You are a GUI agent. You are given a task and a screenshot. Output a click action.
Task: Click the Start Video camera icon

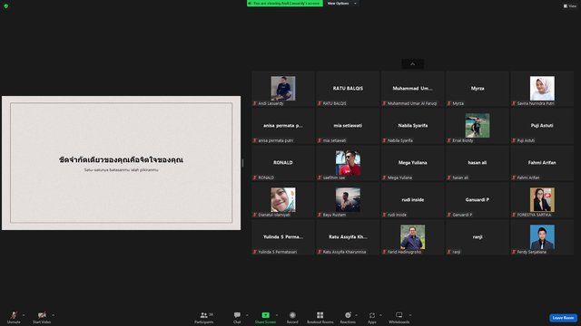[42, 315]
